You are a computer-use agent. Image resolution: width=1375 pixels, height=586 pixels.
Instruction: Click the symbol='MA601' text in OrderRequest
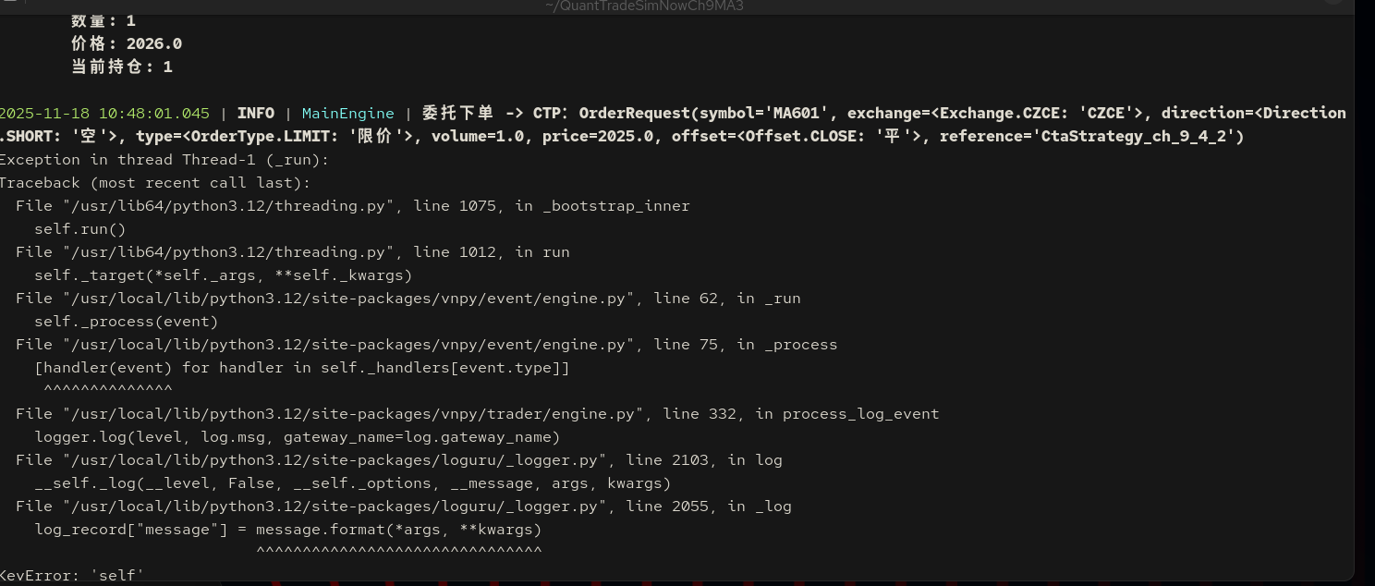point(765,114)
